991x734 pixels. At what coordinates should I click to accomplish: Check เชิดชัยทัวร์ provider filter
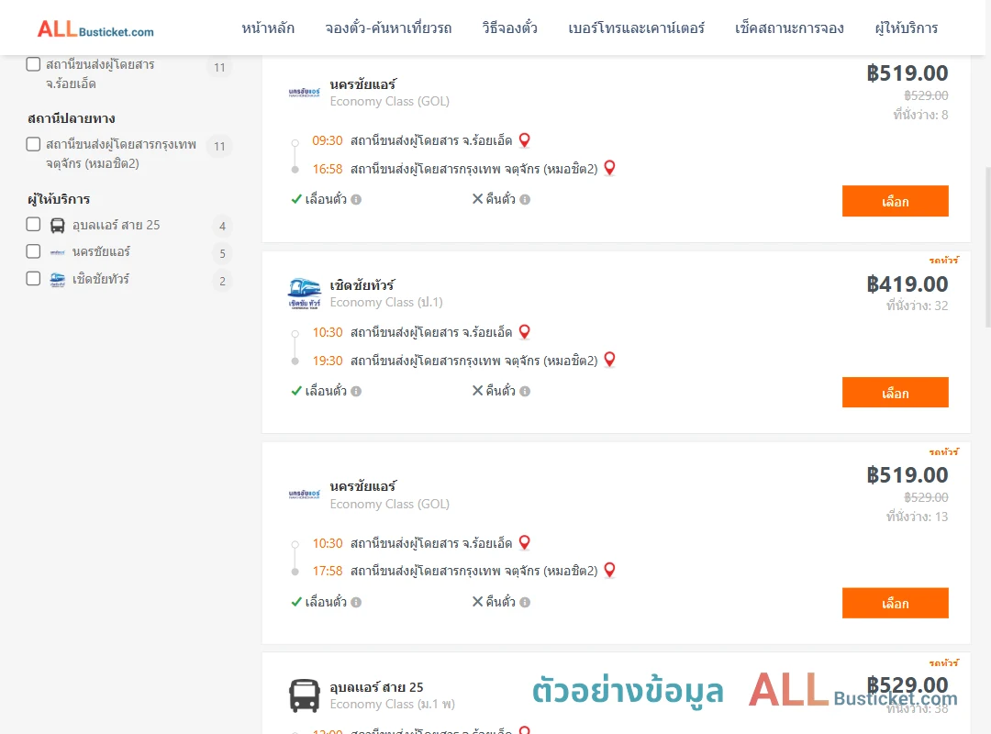click(x=34, y=279)
